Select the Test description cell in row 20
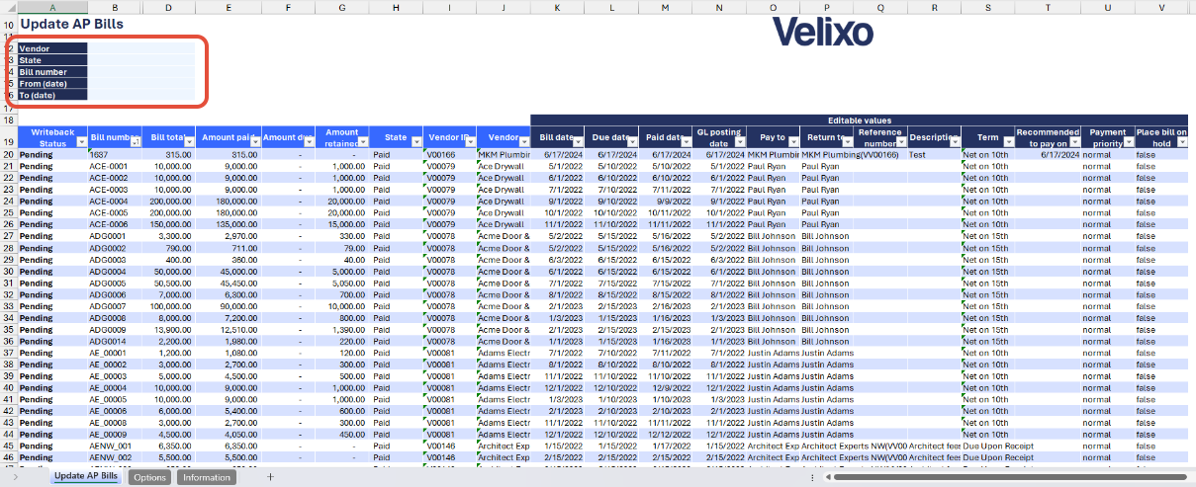The width and height of the screenshot is (1196, 487). pos(935,154)
